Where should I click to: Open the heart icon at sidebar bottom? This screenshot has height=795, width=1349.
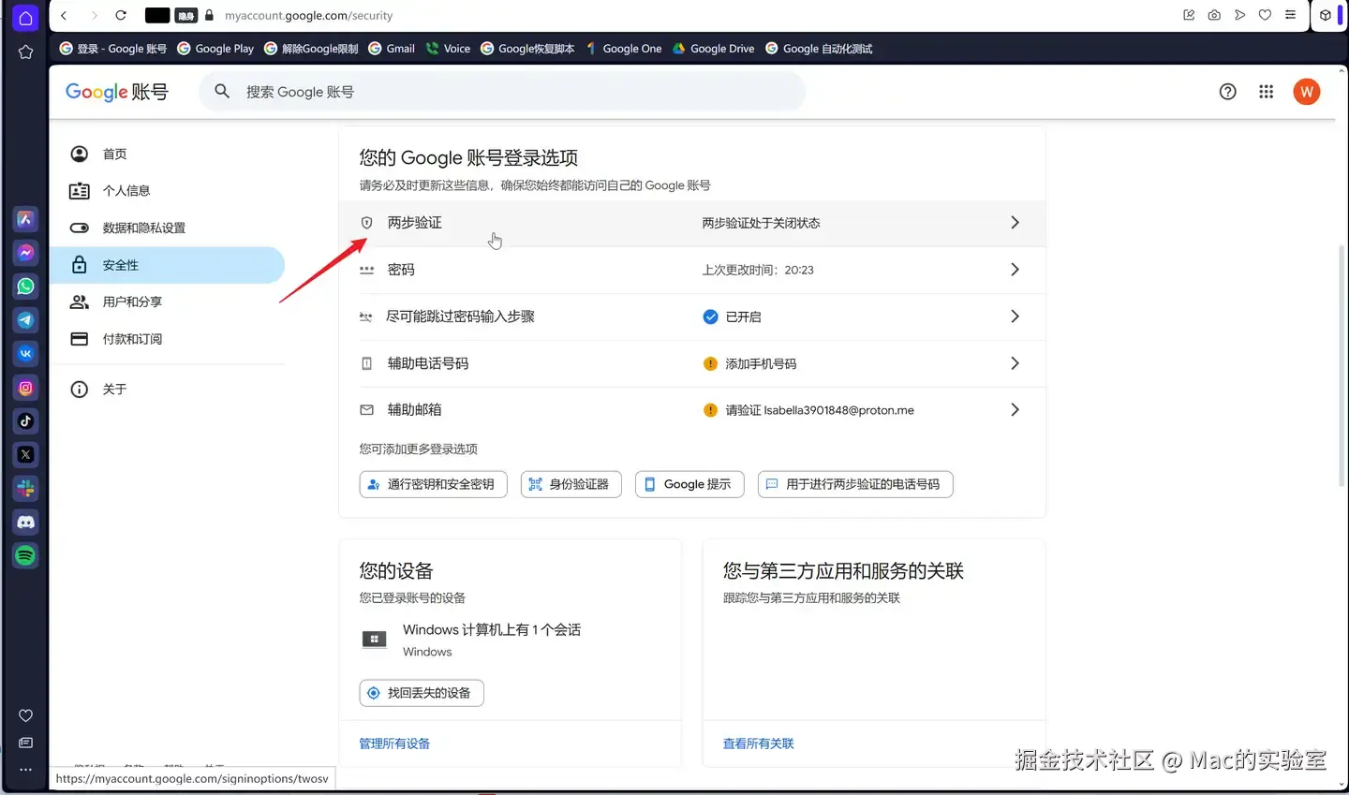coord(25,716)
